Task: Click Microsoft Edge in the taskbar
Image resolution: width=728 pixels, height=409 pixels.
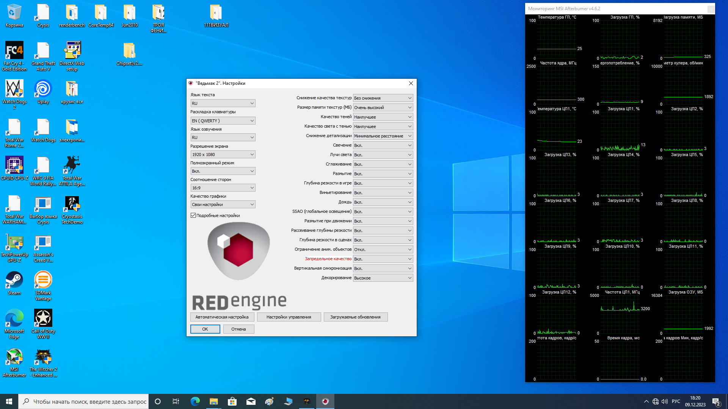Action: tap(195, 401)
